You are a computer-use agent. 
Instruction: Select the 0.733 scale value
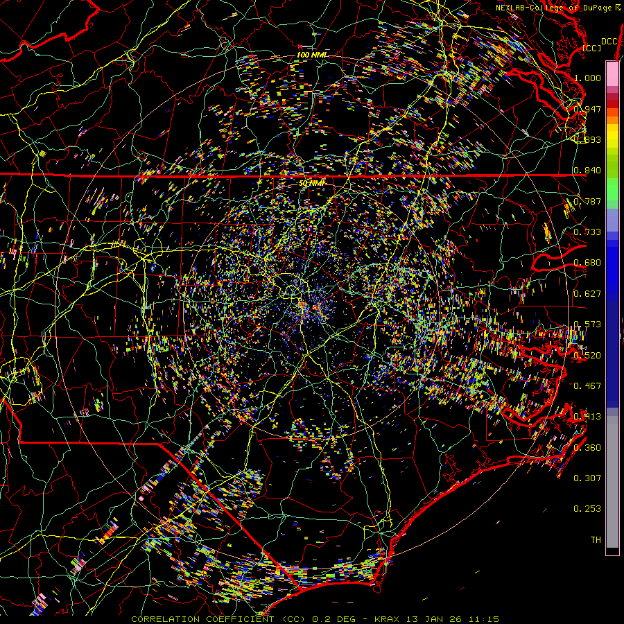587,232
